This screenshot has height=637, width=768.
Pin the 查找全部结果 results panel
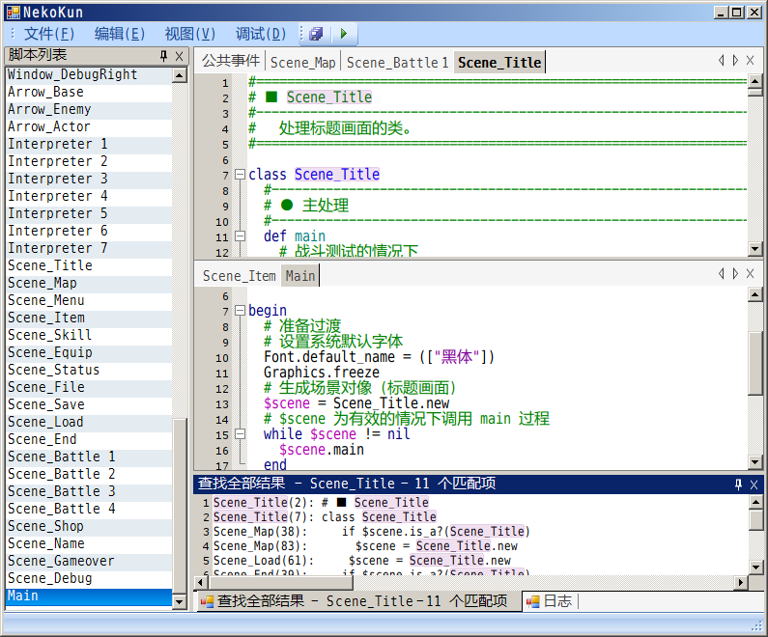[738, 485]
